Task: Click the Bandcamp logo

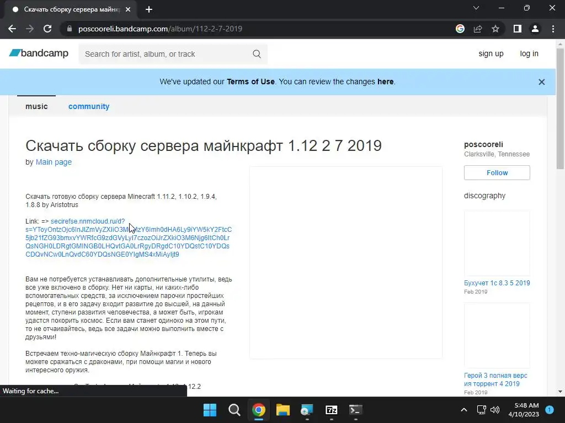Action: tap(39, 53)
